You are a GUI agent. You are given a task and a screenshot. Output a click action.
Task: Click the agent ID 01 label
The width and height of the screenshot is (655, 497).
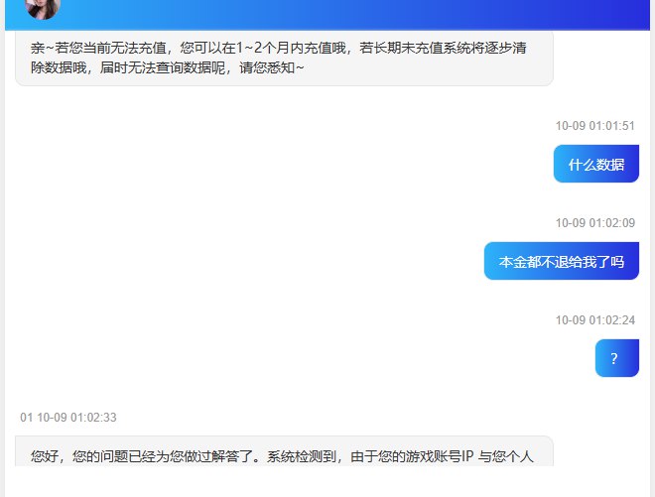26,418
